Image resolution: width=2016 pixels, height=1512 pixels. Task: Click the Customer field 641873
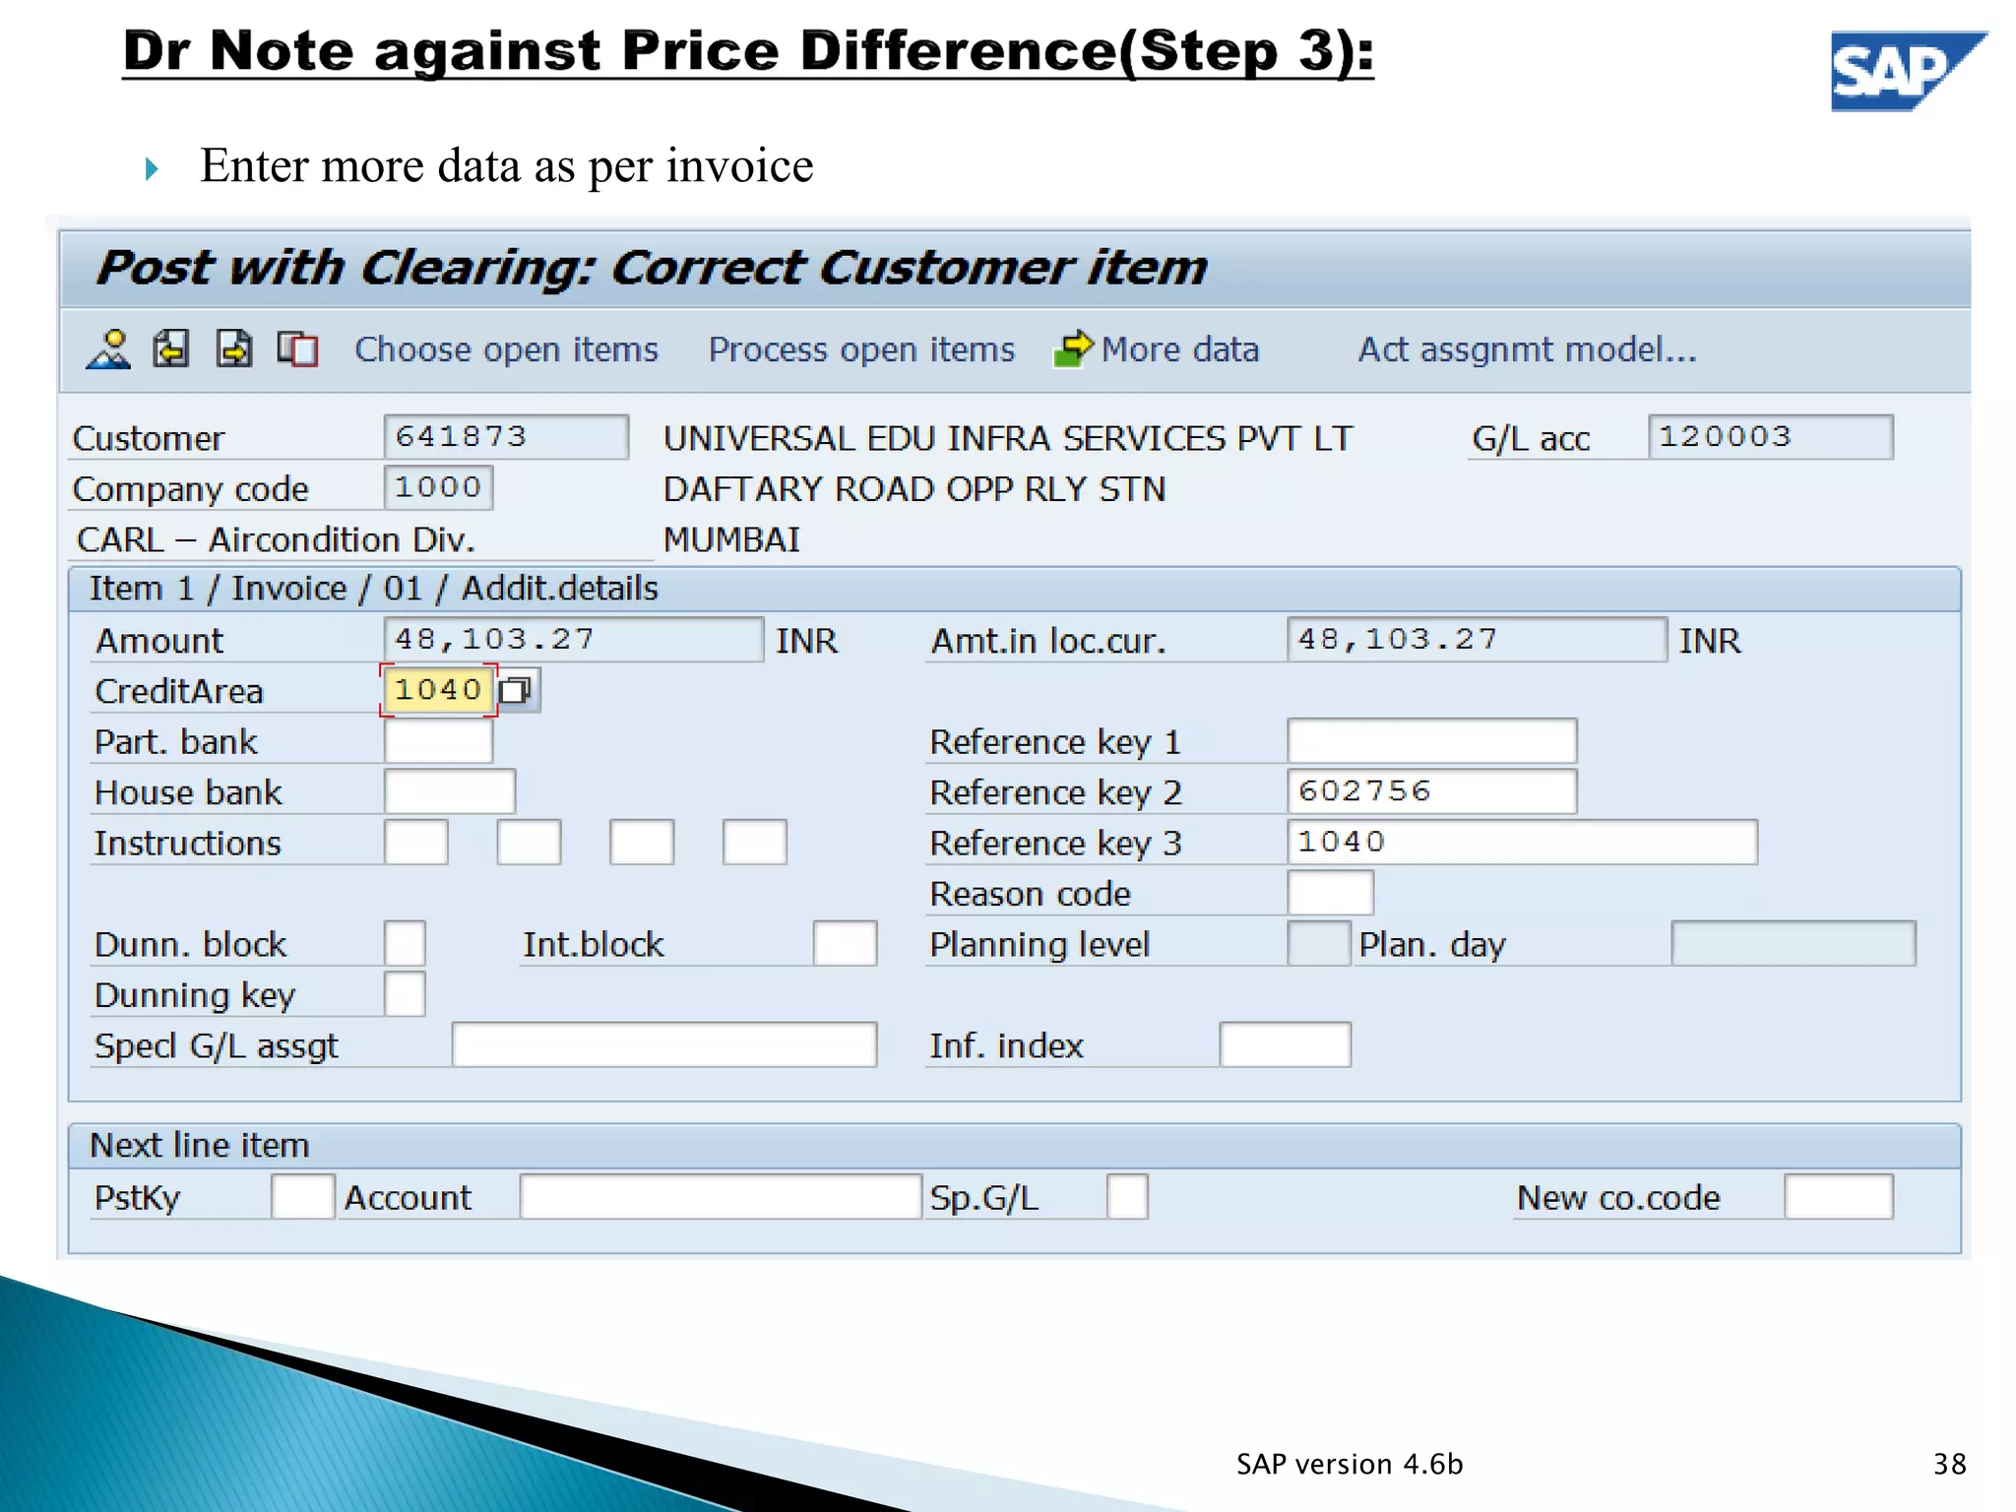(x=506, y=437)
